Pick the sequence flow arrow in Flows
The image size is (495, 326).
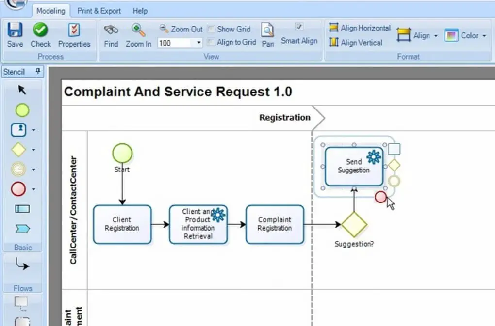click(22, 264)
